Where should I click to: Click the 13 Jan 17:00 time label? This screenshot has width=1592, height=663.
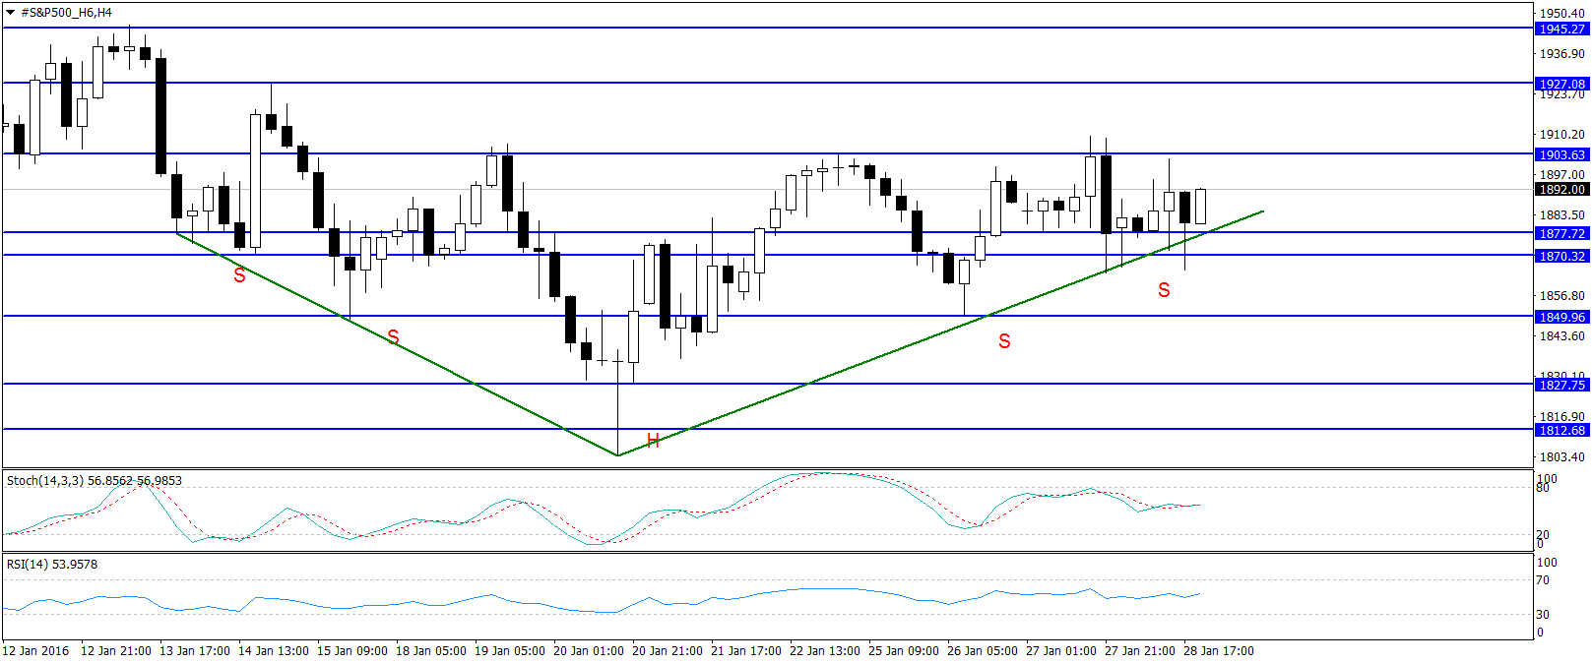point(195,651)
